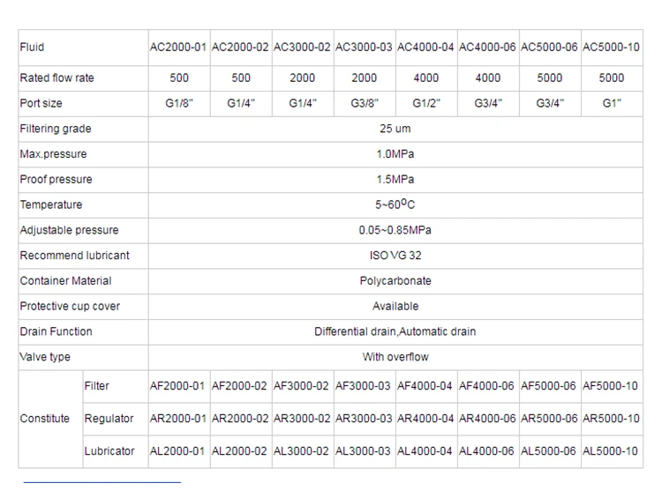Select the ISO VG 32 value

(395, 255)
